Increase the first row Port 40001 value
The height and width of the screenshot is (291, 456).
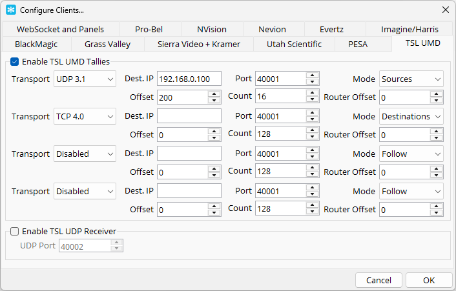click(313, 75)
